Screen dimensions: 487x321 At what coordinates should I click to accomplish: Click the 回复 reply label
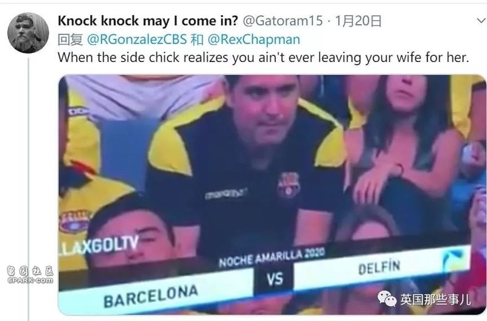[x=70, y=40]
